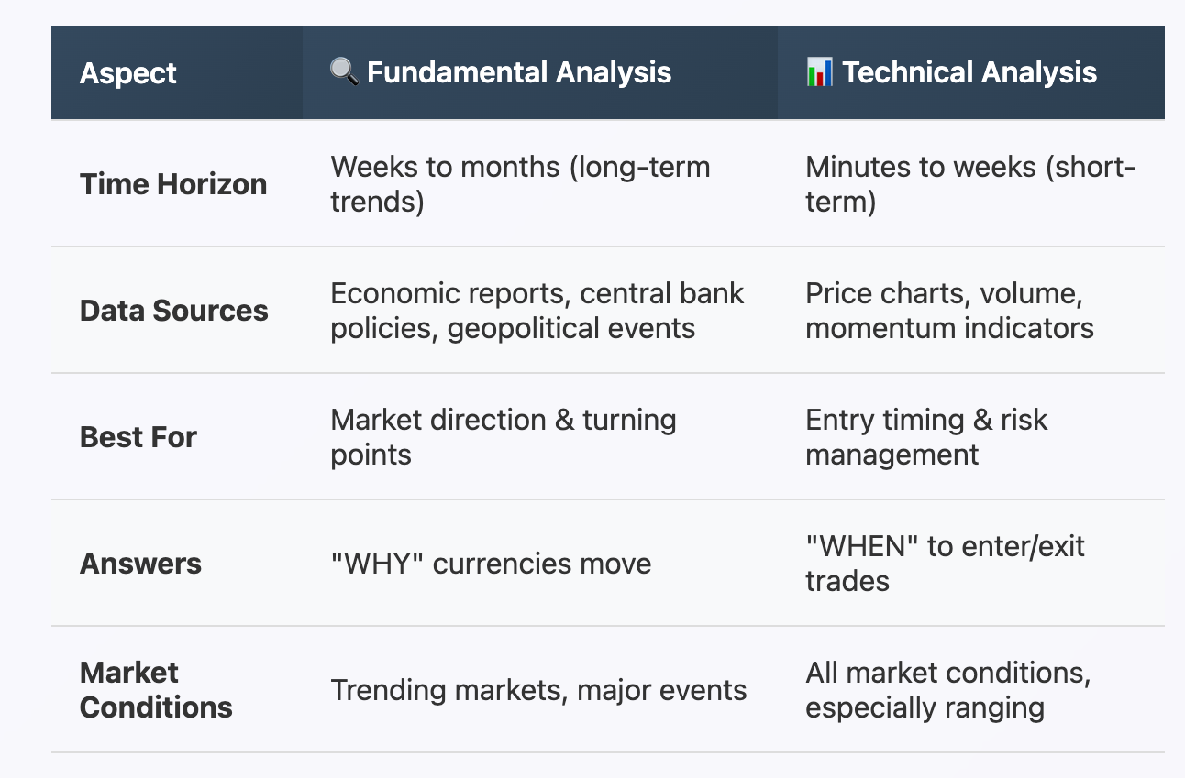Select the Best For row label
Image resolution: width=1185 pixels, height=778 pixels.
[138, 437]
